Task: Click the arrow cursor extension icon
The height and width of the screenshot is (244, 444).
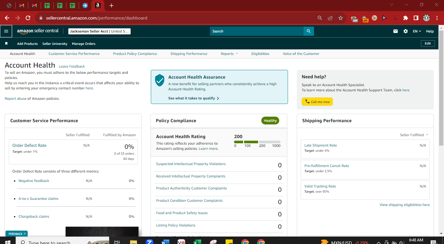Action: point(385,18)
